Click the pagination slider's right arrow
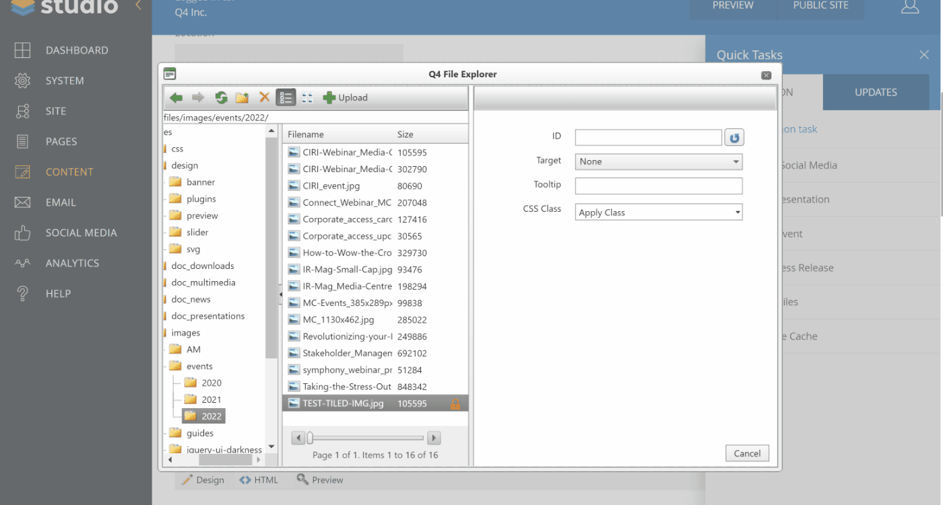This screenshot has height=505, width=943. [x=434, y=438]
